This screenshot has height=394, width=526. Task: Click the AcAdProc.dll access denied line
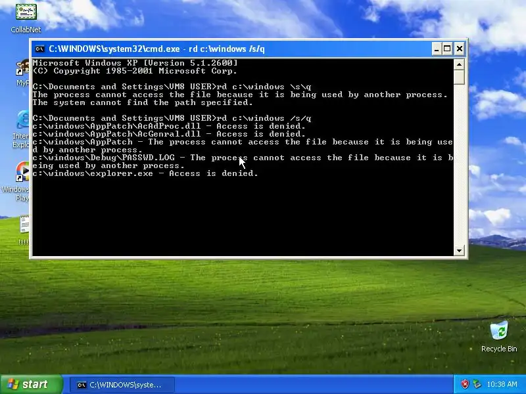point(169,126)
